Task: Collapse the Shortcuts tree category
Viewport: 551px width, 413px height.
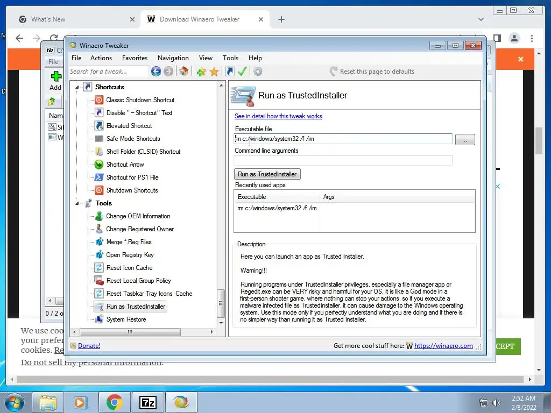Action: tap(77, 87)
